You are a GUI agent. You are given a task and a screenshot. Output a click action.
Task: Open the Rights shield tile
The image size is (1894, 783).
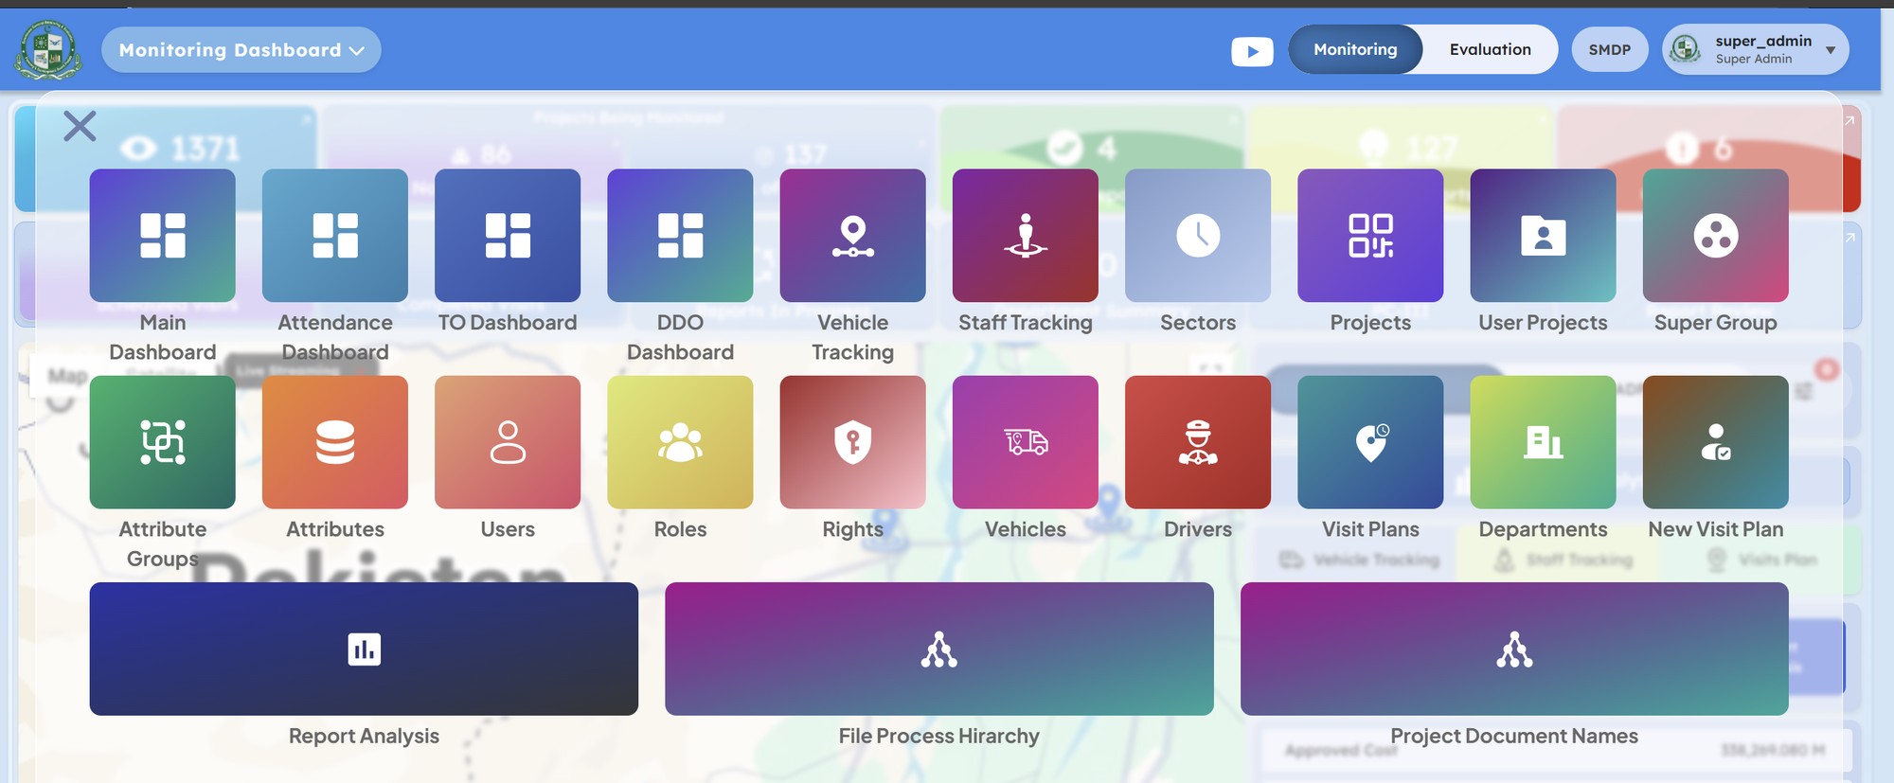pos(853,442)
